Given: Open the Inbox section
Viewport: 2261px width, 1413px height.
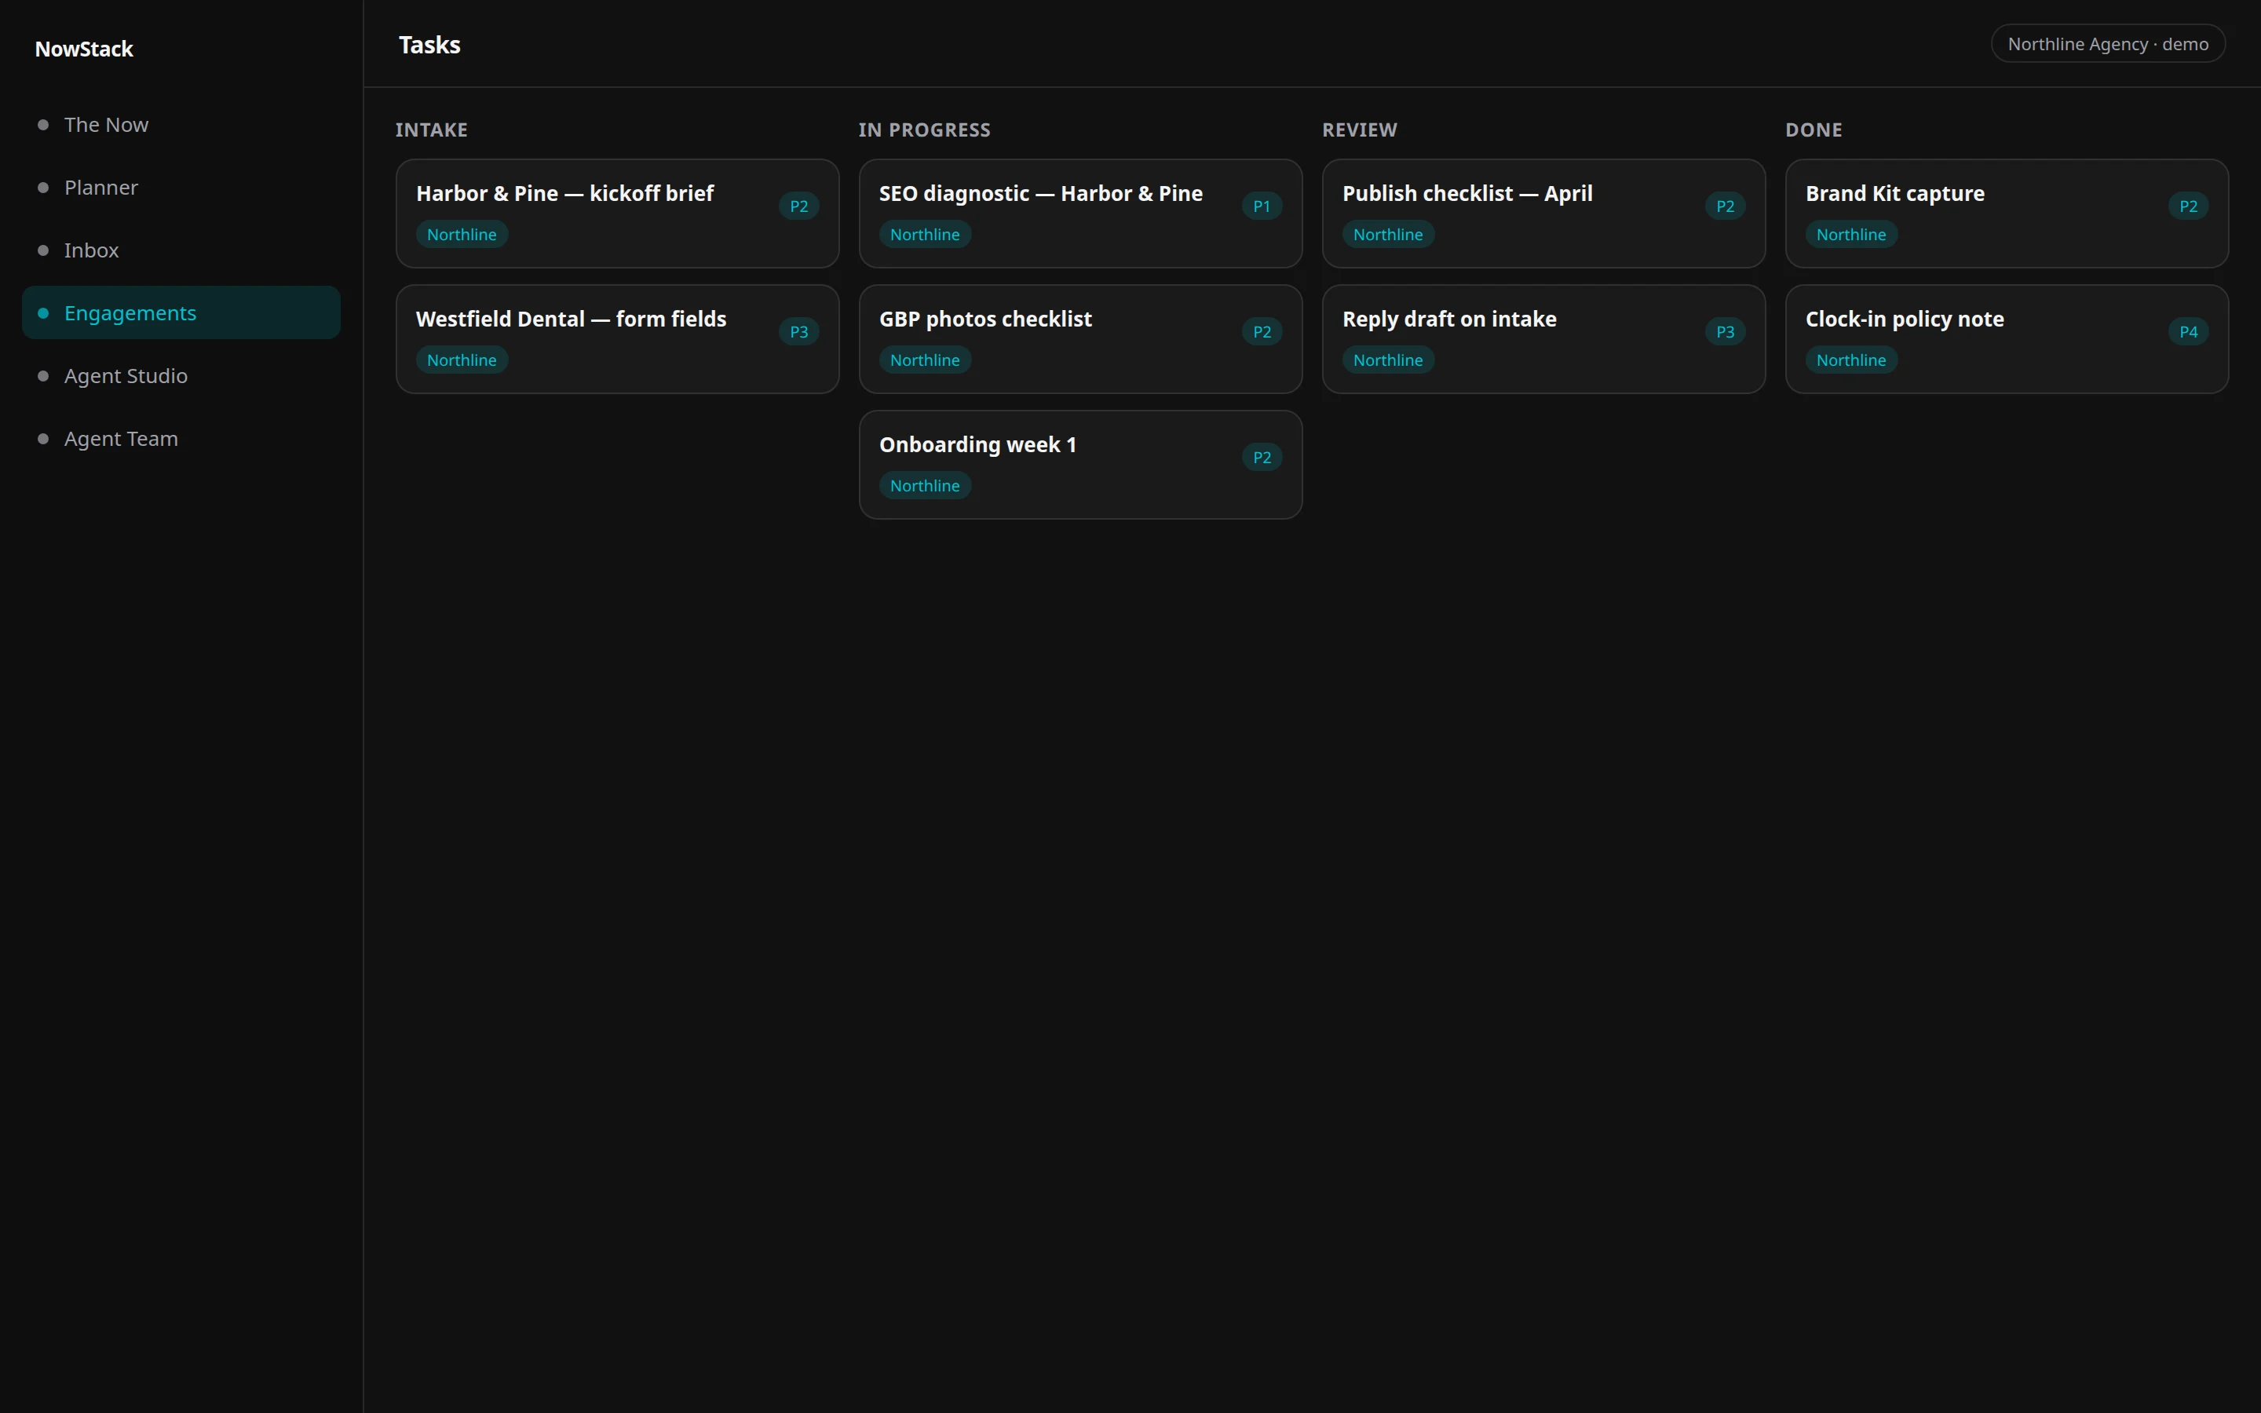Looking at the screenshot, I should pos(181,250).
